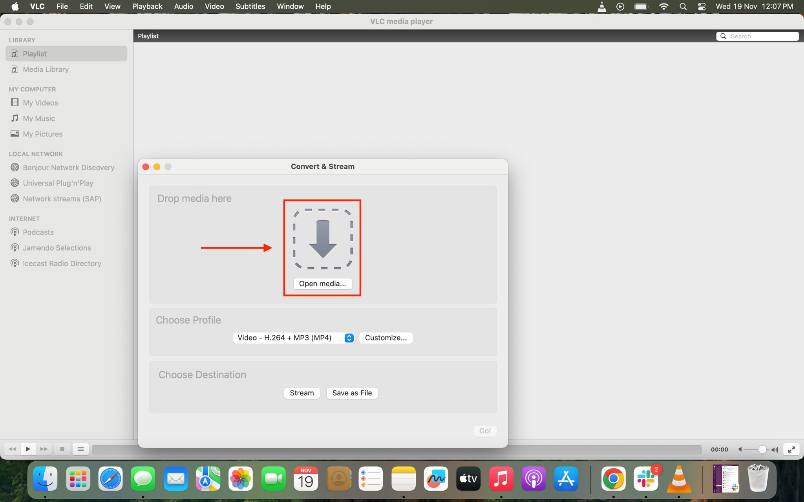Toggle the playlist view list icon

[x=80, y=449]
